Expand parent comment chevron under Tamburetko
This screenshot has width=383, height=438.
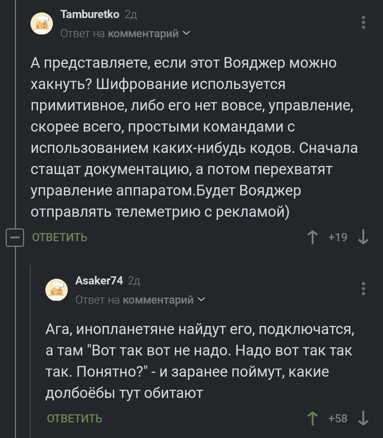point(187,33)
